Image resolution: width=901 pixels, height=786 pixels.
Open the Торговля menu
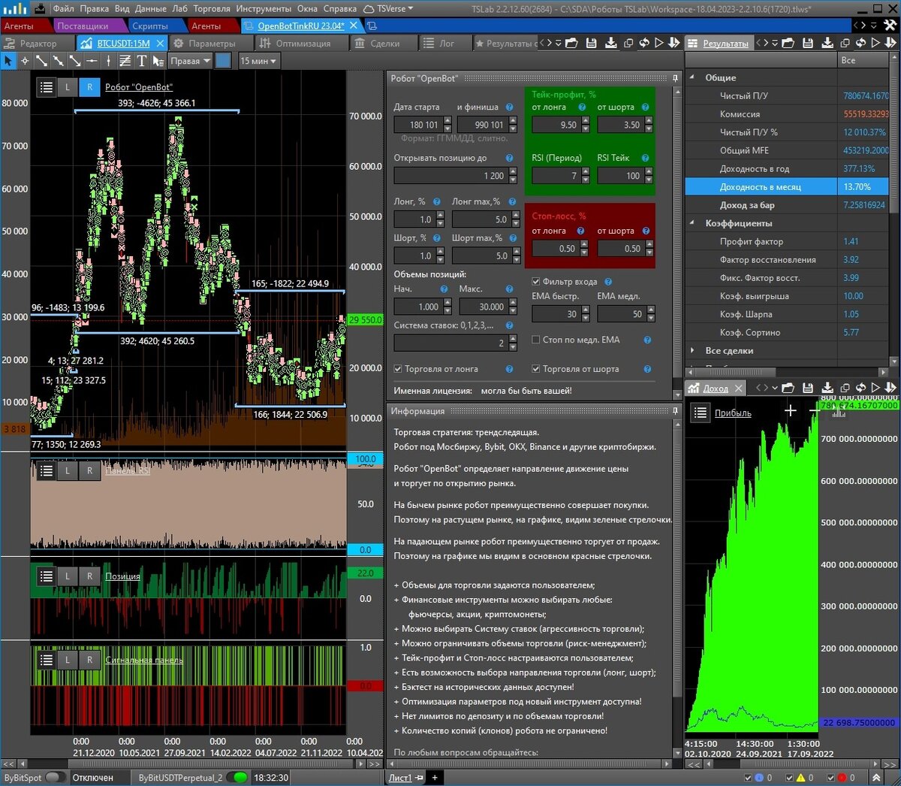pyautogui.click(x=212, y=8)
